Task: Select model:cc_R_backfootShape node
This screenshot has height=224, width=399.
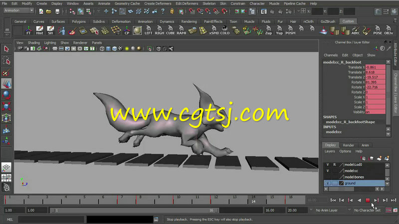Action: tap(350, 122)
